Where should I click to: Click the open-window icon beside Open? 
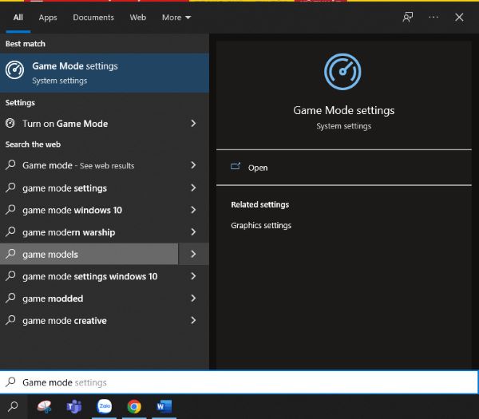tap(236, 167)
